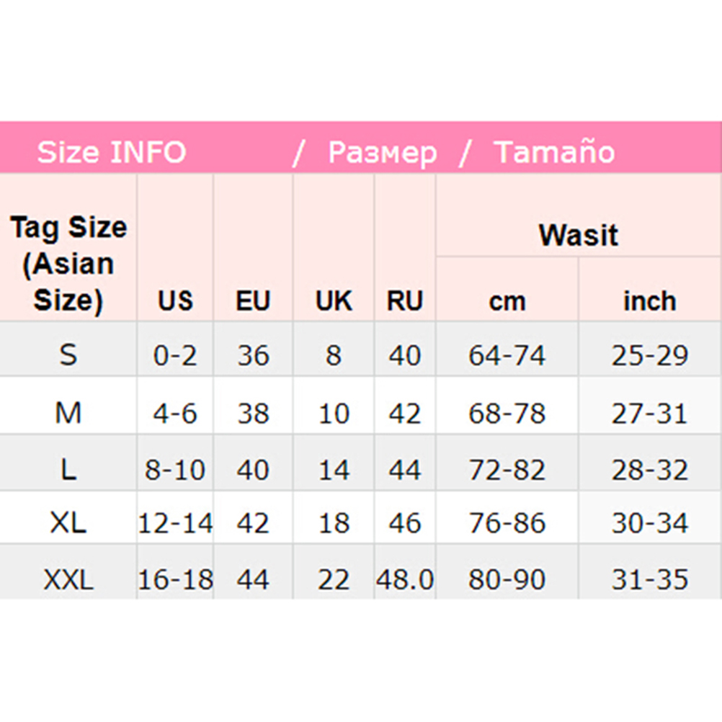The width and height of the screenshot is (722, 722).
Task: Click the 68-78 cm waist cell
Action: tap(507, 414)
